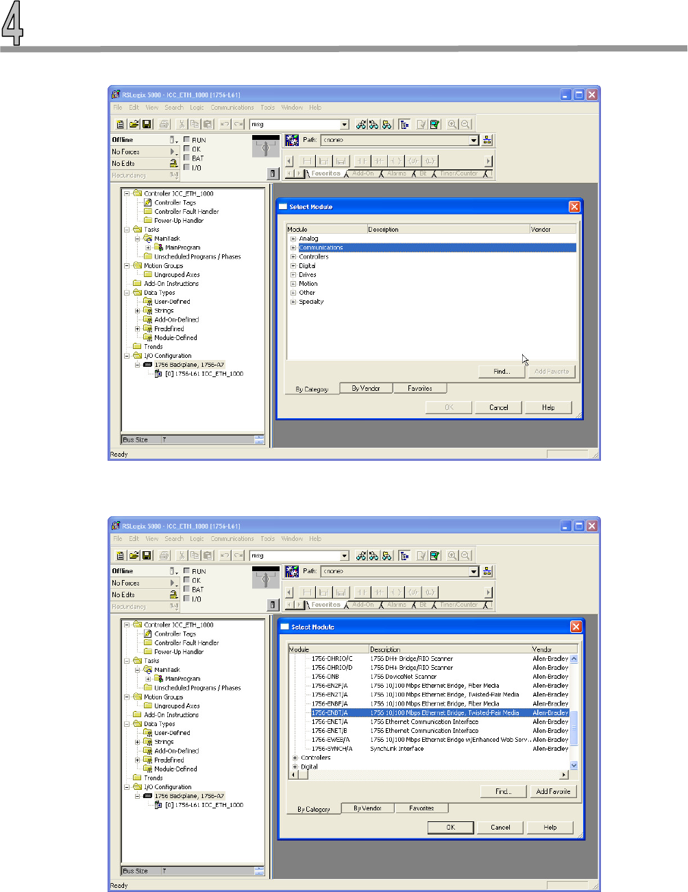Click module list scroll-down arrow
The image size is (688, 892).
pyautogui.click(x=574, y=765)
